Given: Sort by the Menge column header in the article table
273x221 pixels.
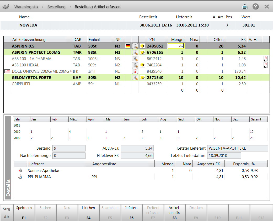Looking at the screenshot, I should click(176, 40).
